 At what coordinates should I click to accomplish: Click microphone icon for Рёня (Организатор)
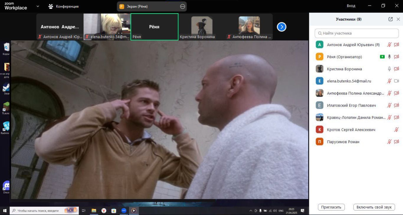coord(389,57)
